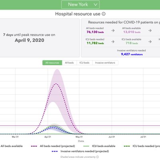Screen dimensions: 160x160
Task: Switch to the Invasive ventilators tab
Action: point(105,63)
